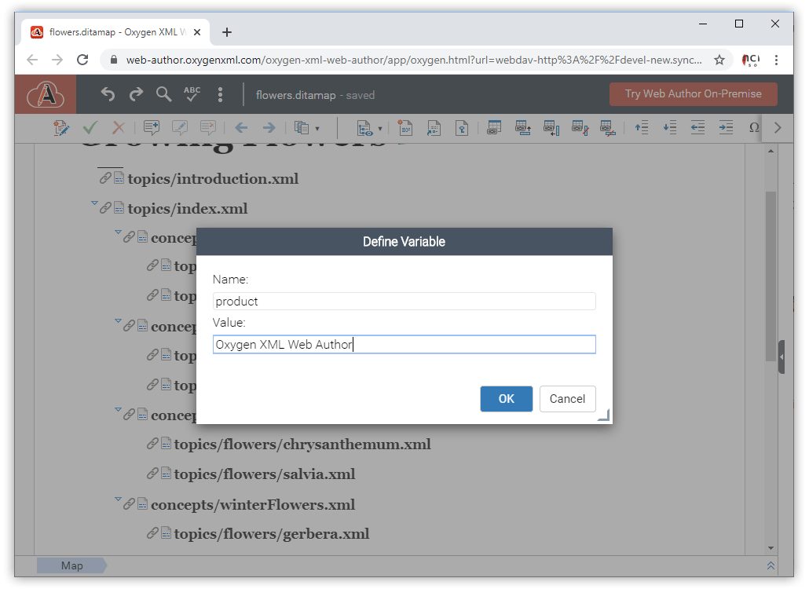Insert a key definition icon
Screen dimensions: 809x589
(462, 127)
